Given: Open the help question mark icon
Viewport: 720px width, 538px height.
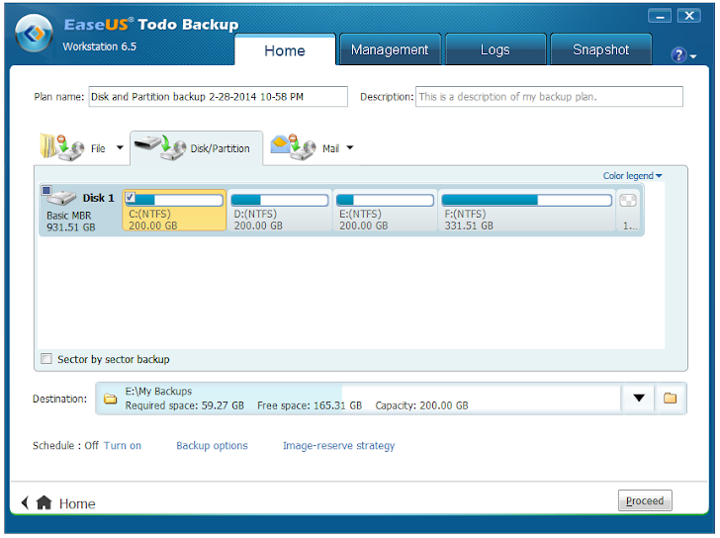Looking at the screenshot, I should 678,55.
